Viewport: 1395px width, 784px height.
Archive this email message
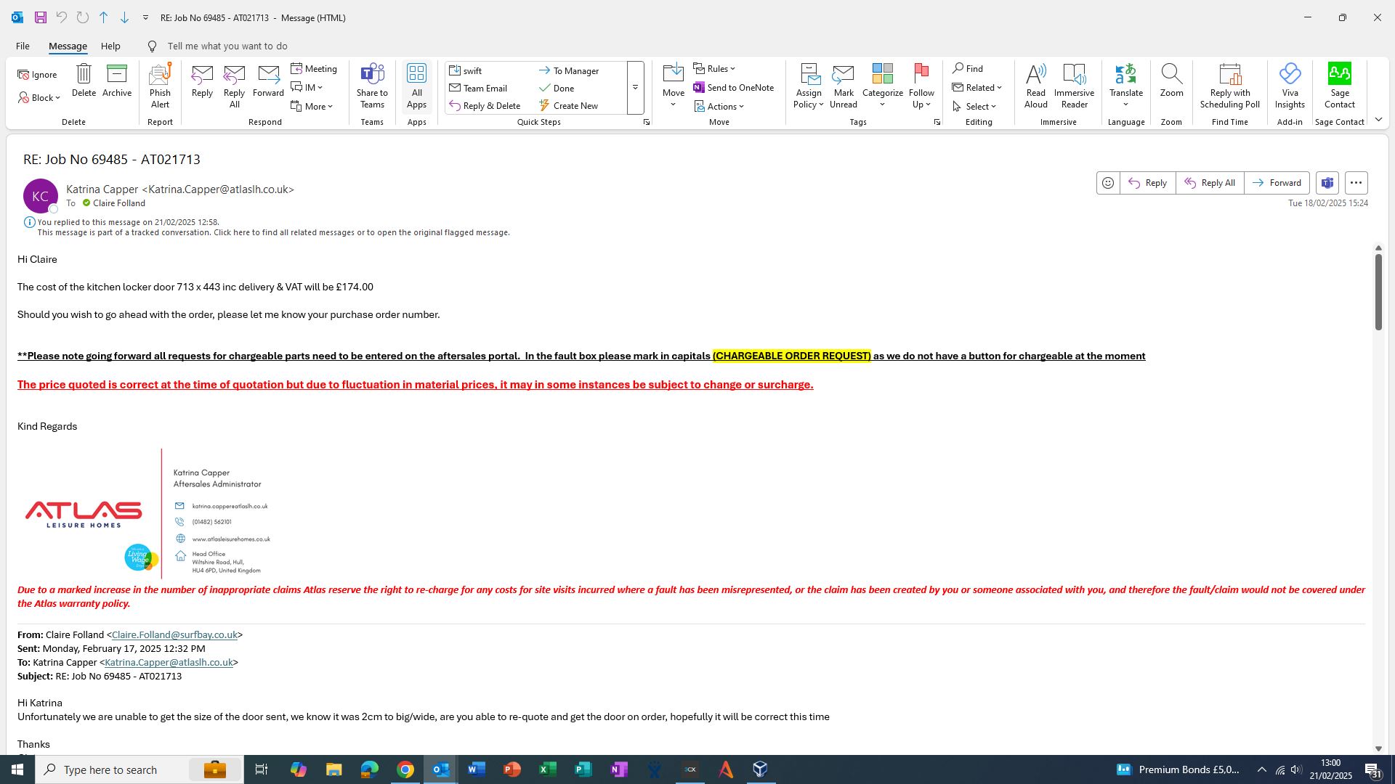116,81
